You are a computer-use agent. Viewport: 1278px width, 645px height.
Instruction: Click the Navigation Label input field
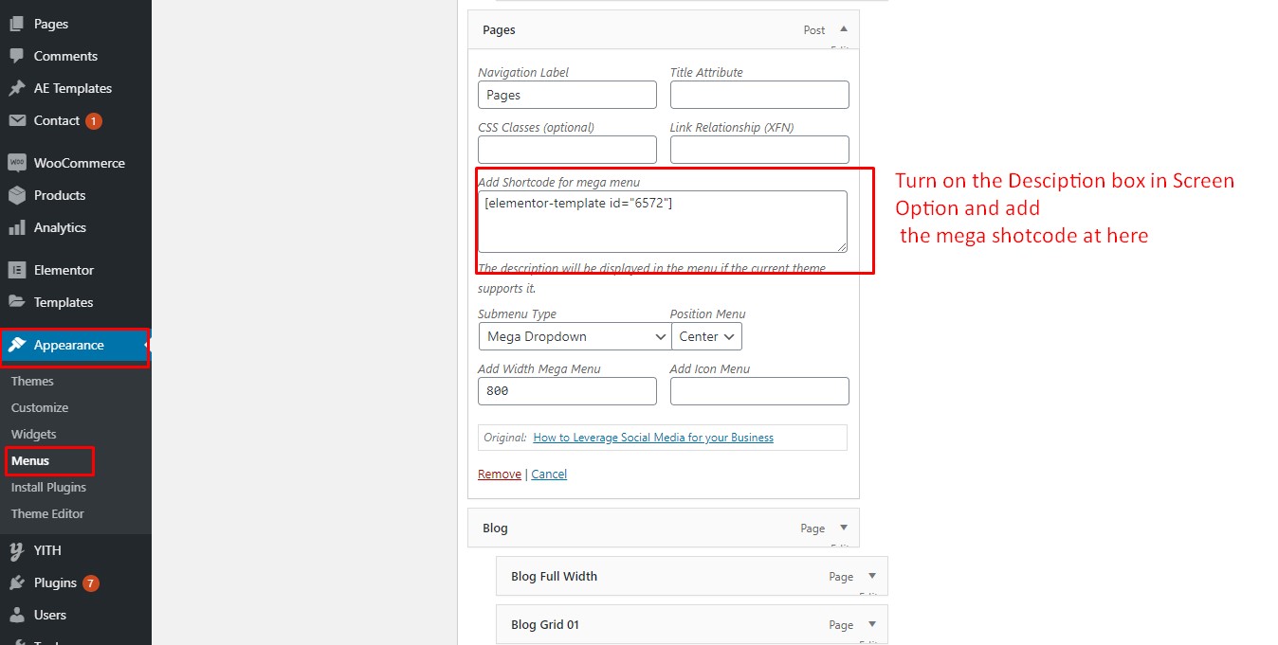(567, 95)
